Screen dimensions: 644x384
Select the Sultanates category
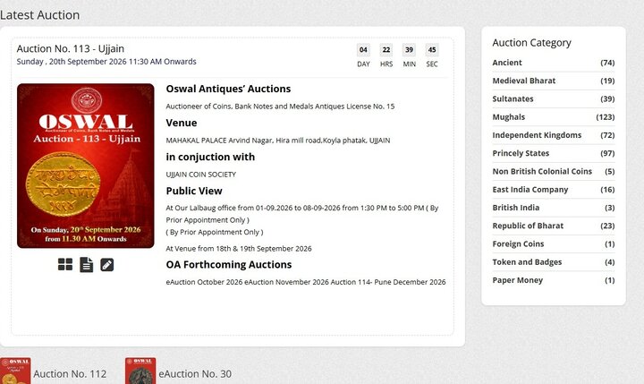click(x=513, y=98)
